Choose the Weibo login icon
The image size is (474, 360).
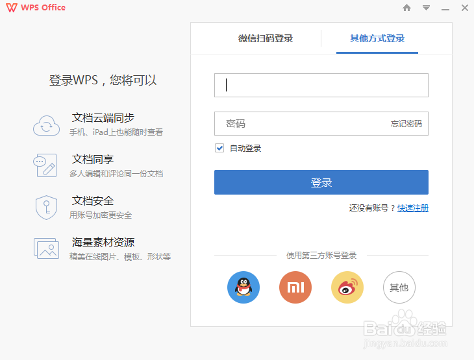coord(347,287)
